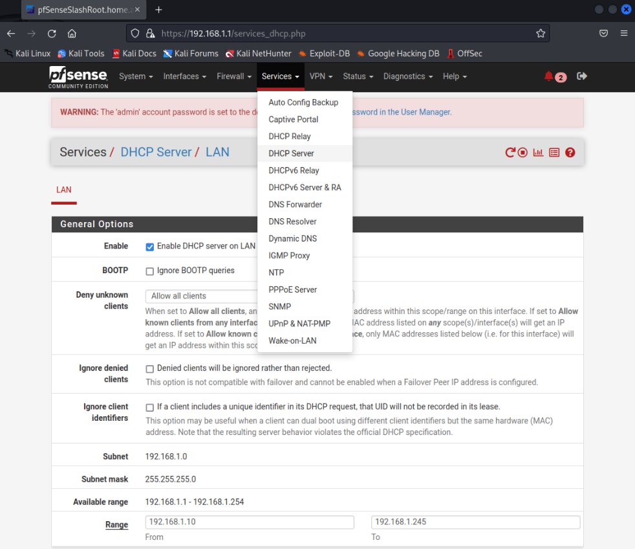635x549 pixels.
Task: Open the related status graph icon
Action: (538, 153)
